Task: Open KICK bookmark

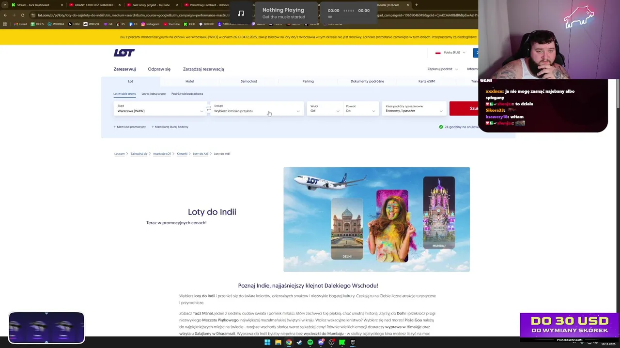Action: point(189,24)
